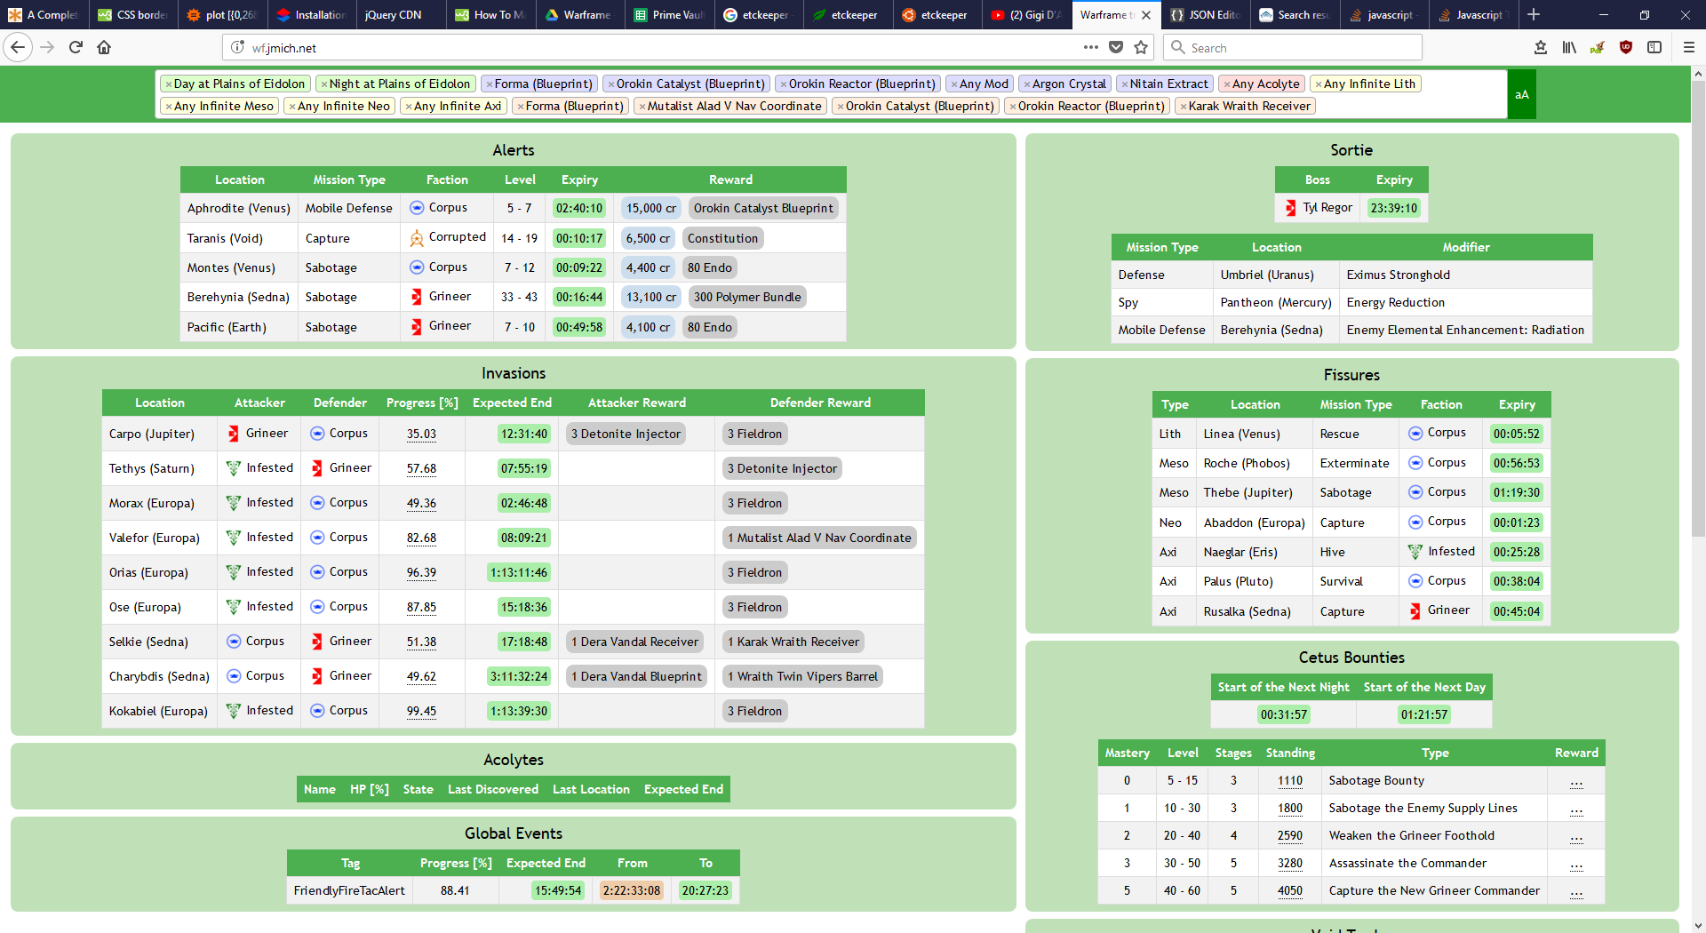
Task: Click 'Aphrodite (Venus)' alert location
Action: point(239,209)
